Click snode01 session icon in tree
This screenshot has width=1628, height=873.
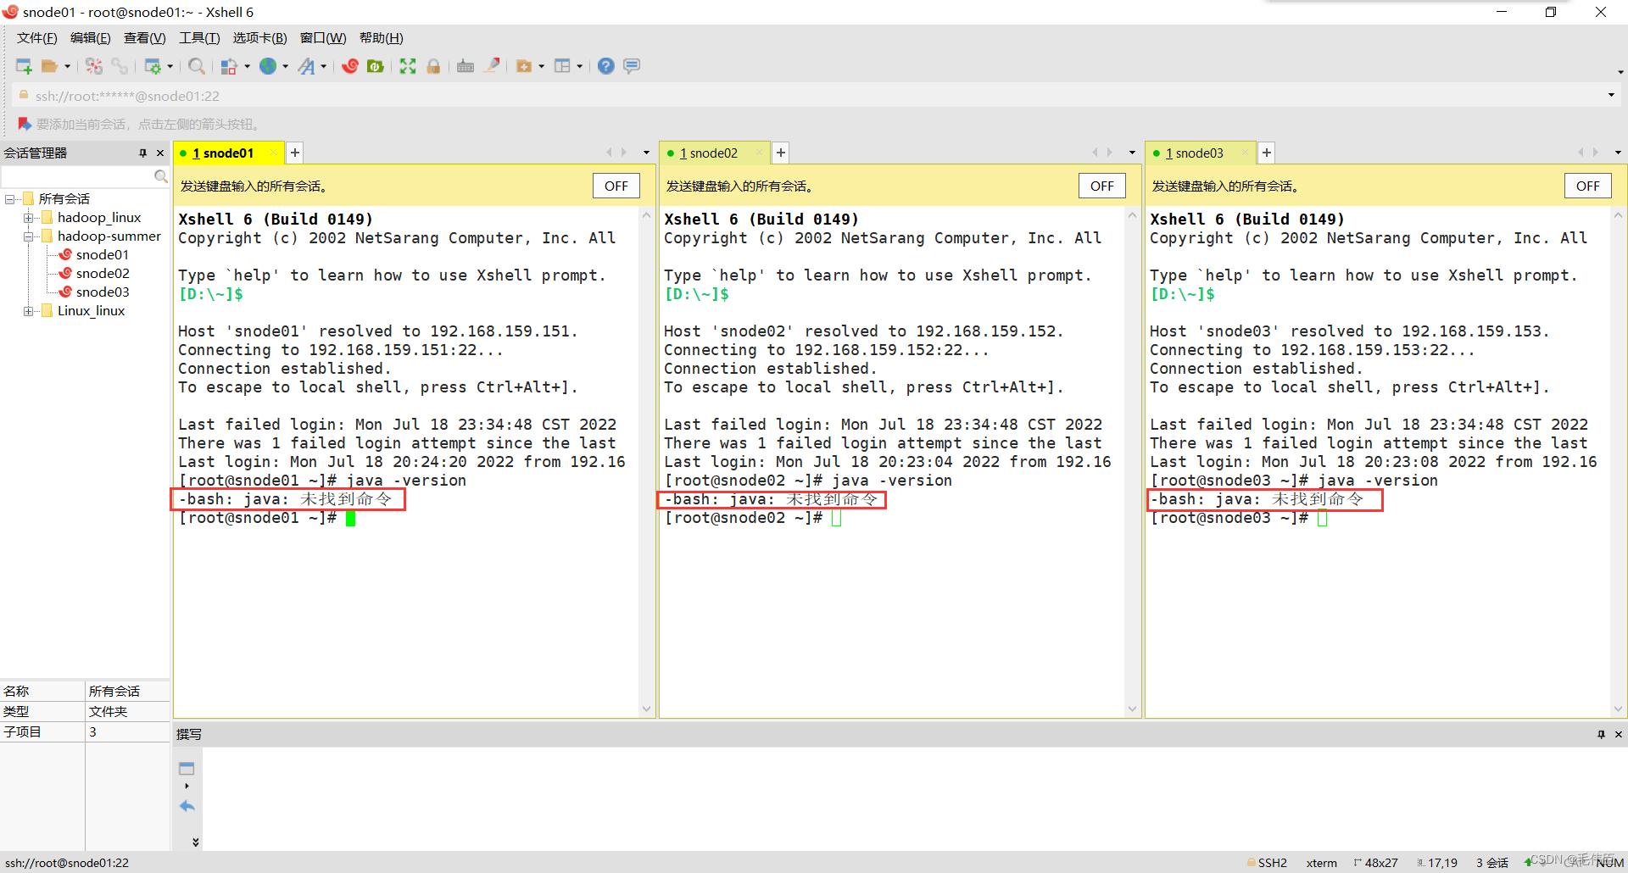pyautogui.click(x=65, y=254)
